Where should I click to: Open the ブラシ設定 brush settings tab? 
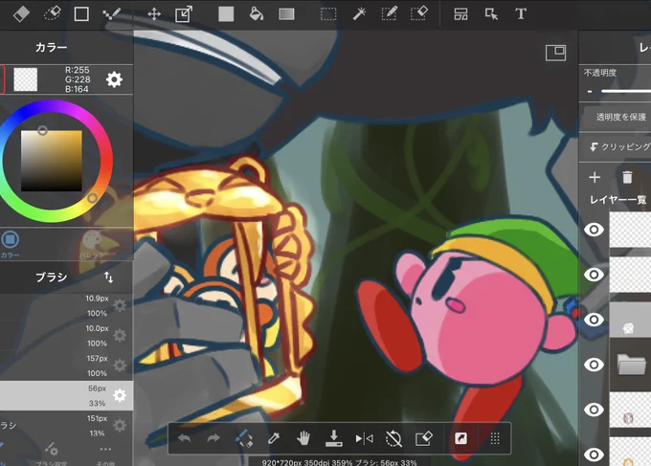[52, 455]
